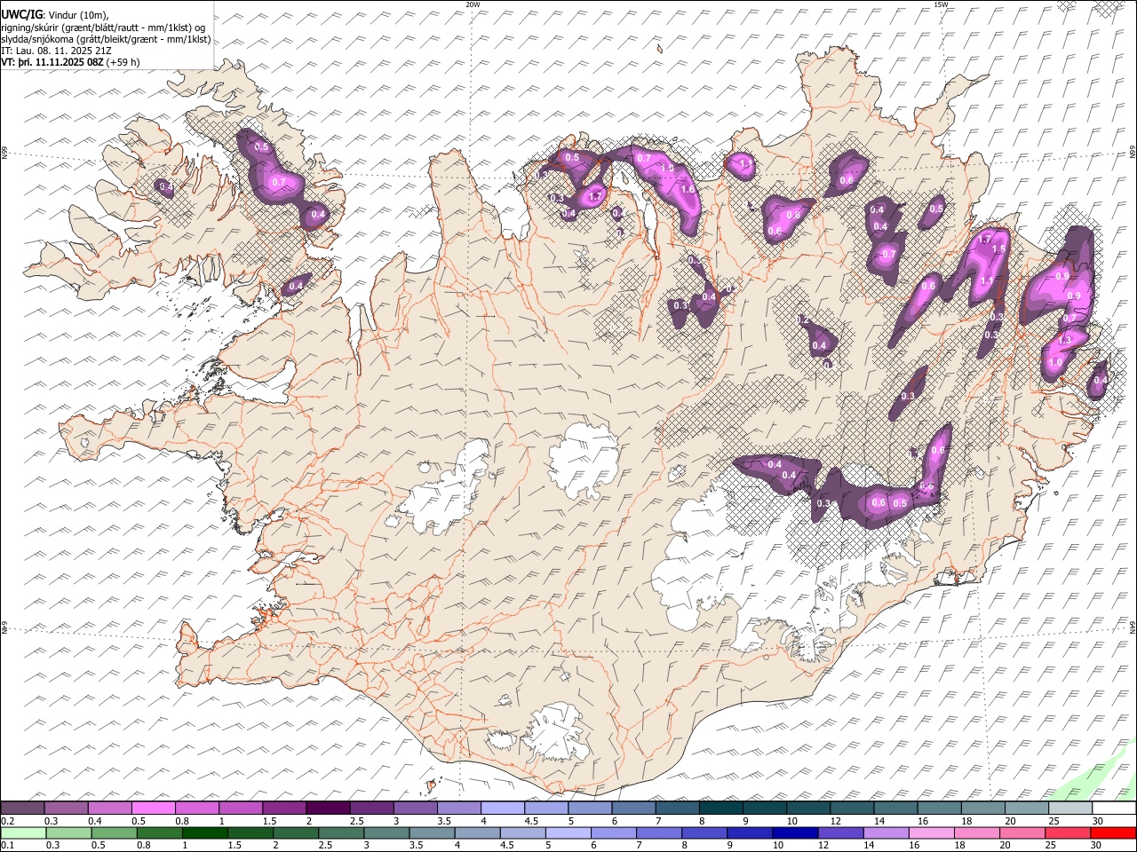Click the upper legend swatch for 0.3–0.4
This screenshot has width=1137, height=852.
67,808
